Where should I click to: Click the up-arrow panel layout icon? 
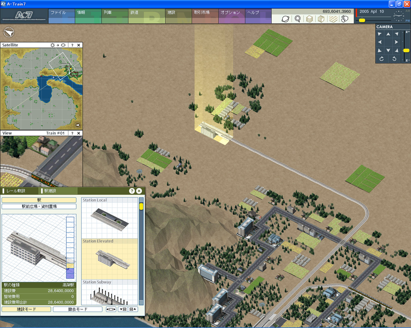pos(133,309)
